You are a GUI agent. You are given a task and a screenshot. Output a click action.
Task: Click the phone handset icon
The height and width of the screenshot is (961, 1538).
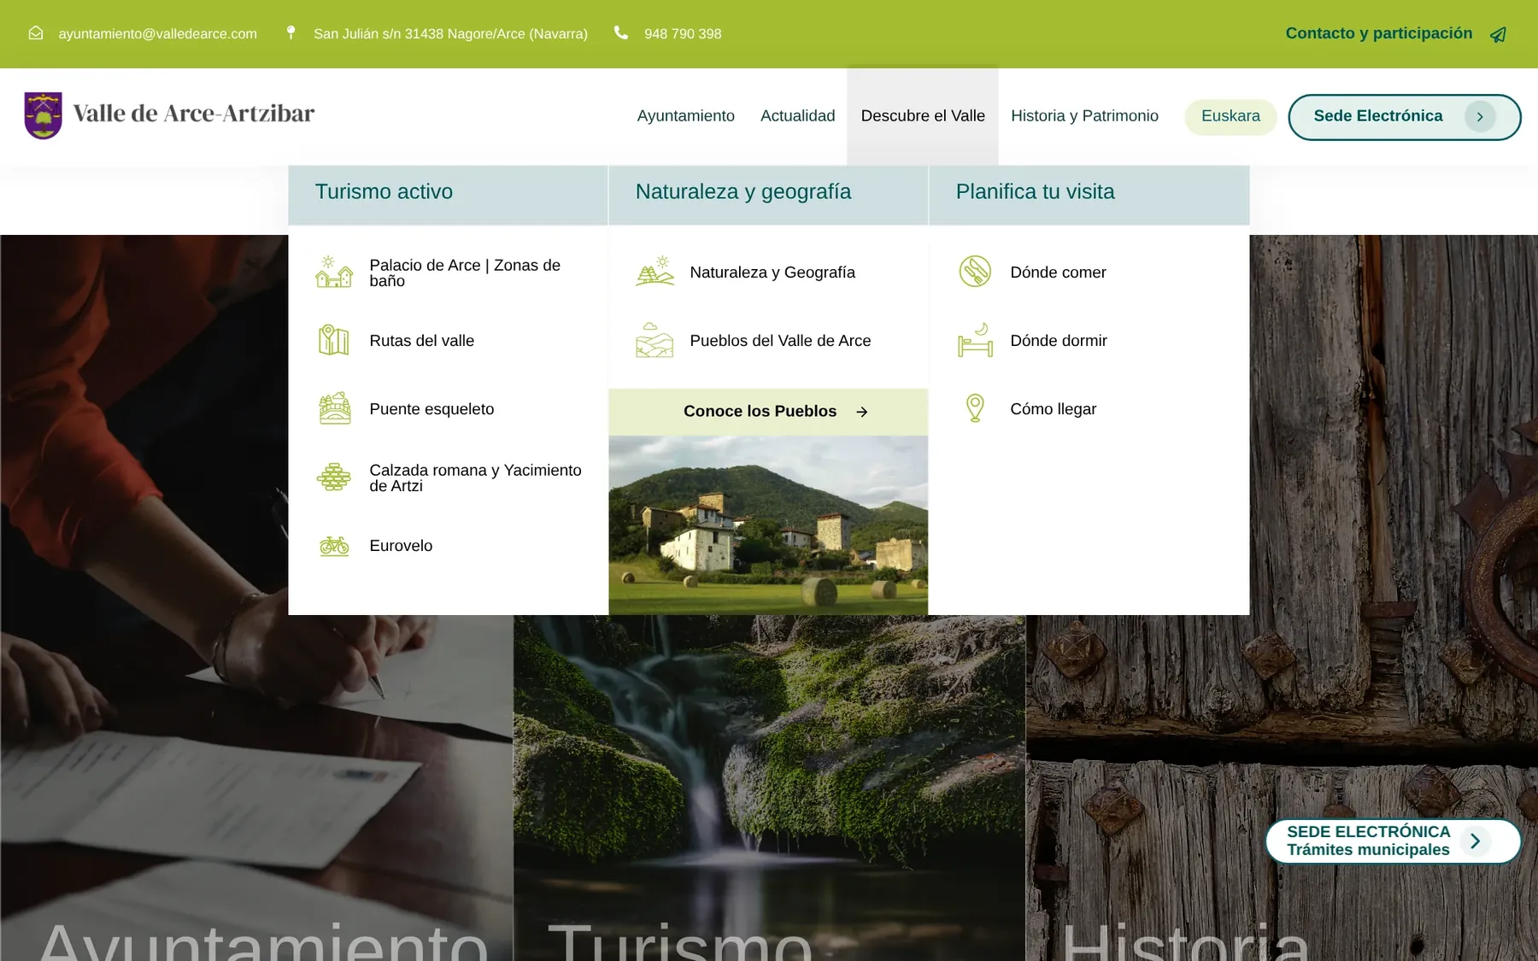[621, 32]
